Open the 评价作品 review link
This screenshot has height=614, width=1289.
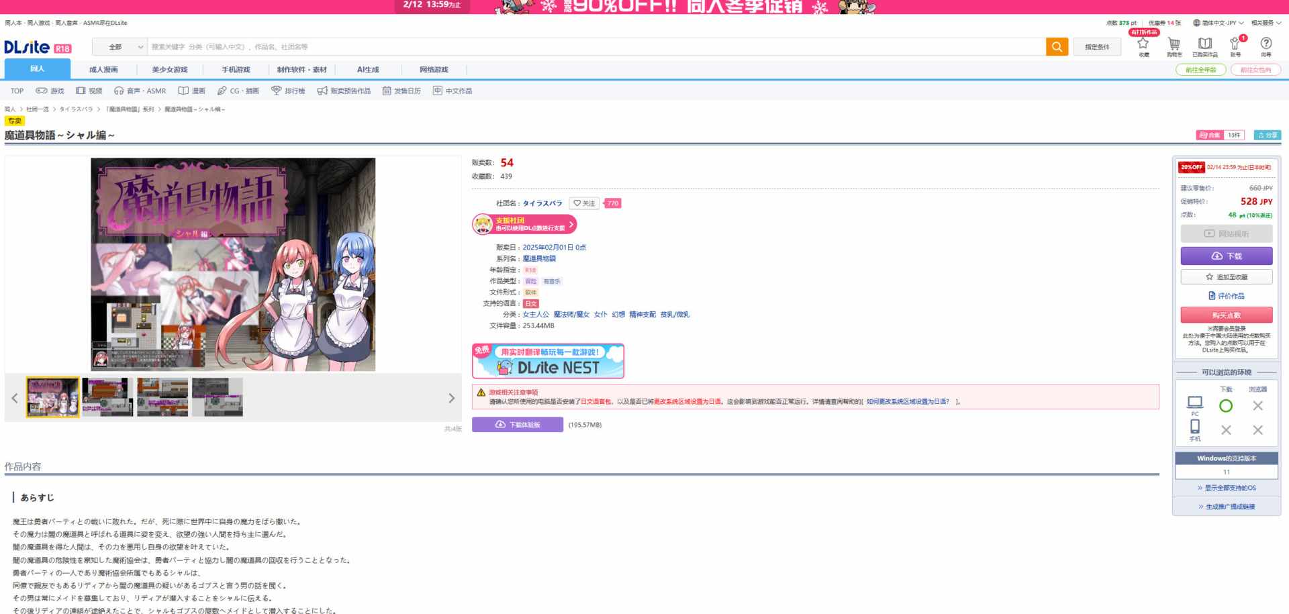pos(1227,296)
